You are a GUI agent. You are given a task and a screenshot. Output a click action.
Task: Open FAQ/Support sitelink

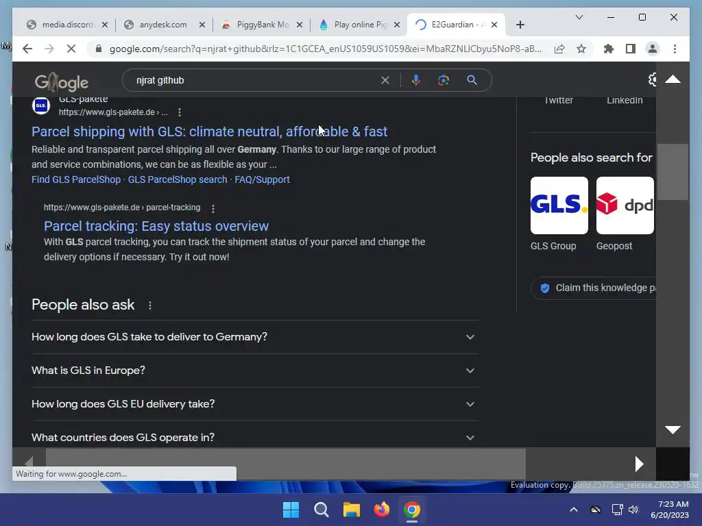[x=263, y=179]
